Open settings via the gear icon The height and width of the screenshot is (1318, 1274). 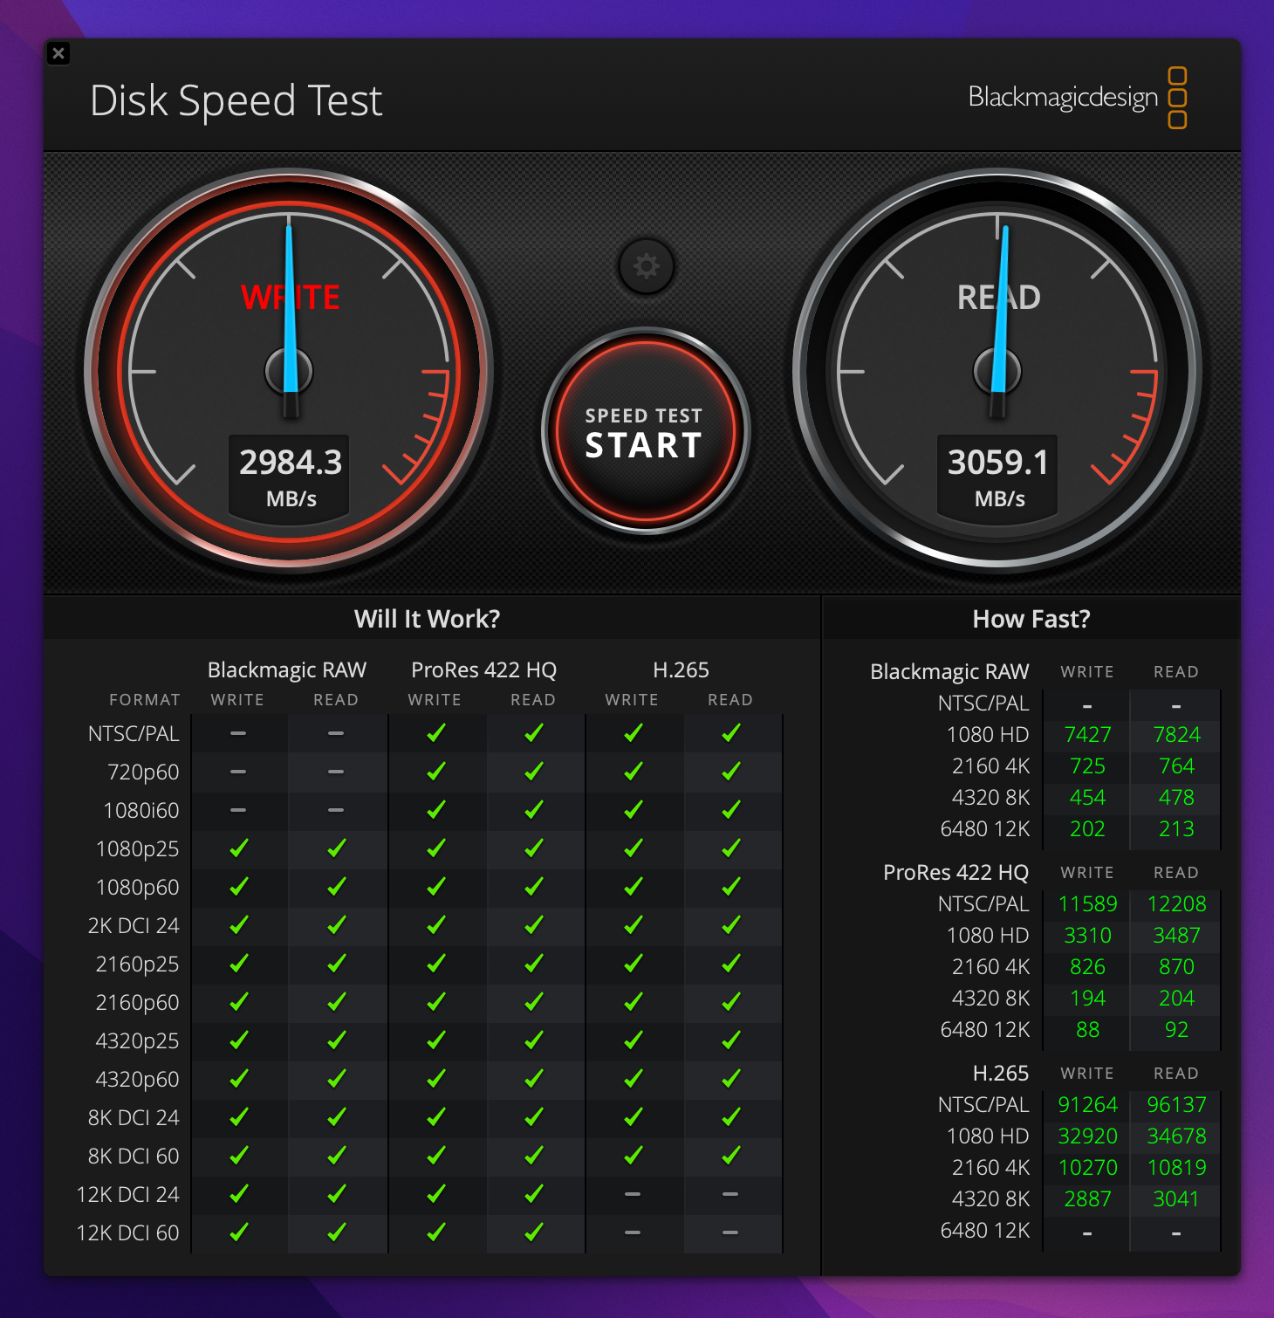(x=646, y=266)
